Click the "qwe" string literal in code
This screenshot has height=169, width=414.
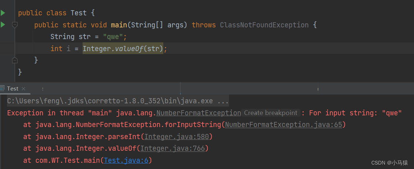coord(113,37)
